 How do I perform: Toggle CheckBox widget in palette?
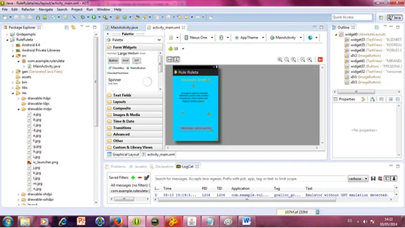point(116,68)
